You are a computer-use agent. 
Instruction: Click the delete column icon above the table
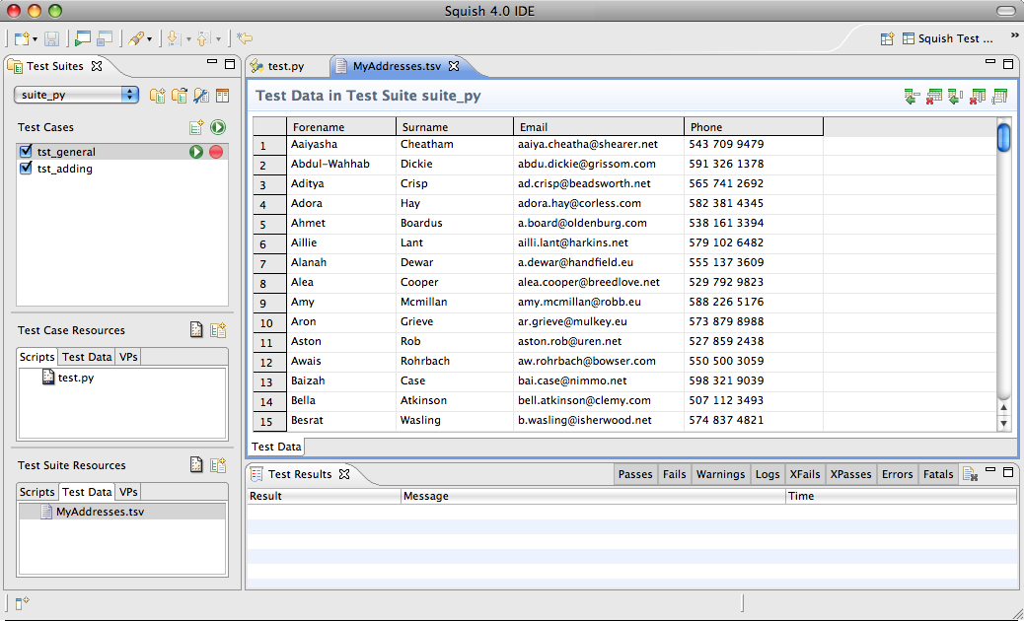coord(979,97)
